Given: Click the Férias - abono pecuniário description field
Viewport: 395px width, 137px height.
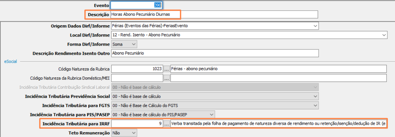Looking at the screenshot, I should pyautogui.click(x=278, y=69).
